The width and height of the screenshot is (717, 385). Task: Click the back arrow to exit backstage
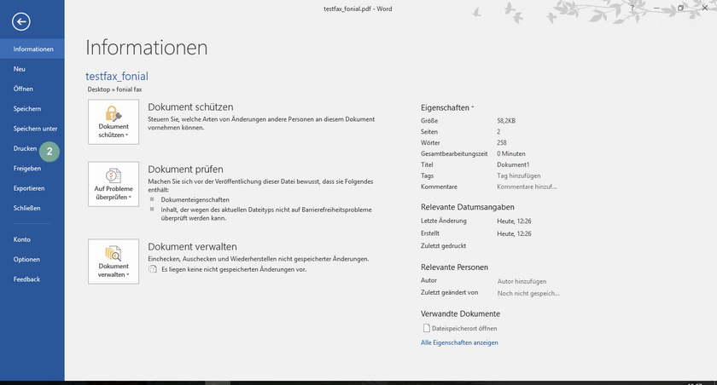[22, 23]
